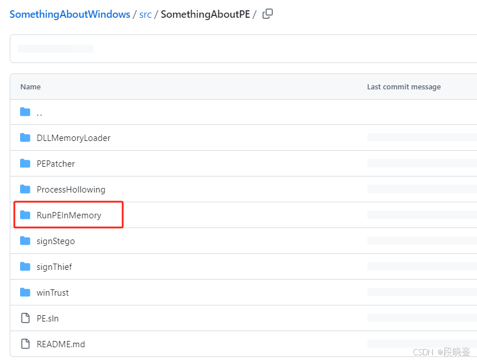Click the file icon beside README.md
This screenshot has height=361, width=477.
pos(25,344)
